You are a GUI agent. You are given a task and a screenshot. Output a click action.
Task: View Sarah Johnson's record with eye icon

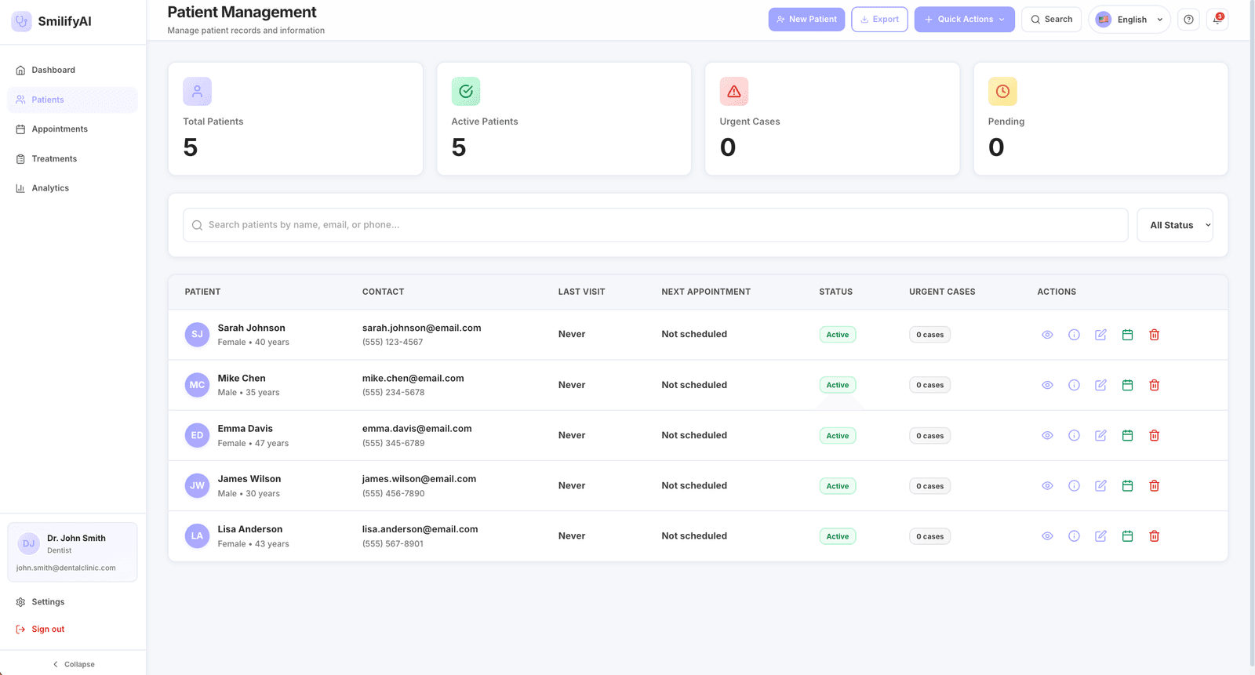point(1047,335)
